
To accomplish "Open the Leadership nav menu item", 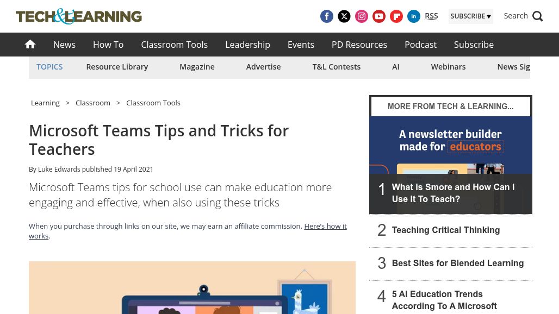I will coord(247,45).
